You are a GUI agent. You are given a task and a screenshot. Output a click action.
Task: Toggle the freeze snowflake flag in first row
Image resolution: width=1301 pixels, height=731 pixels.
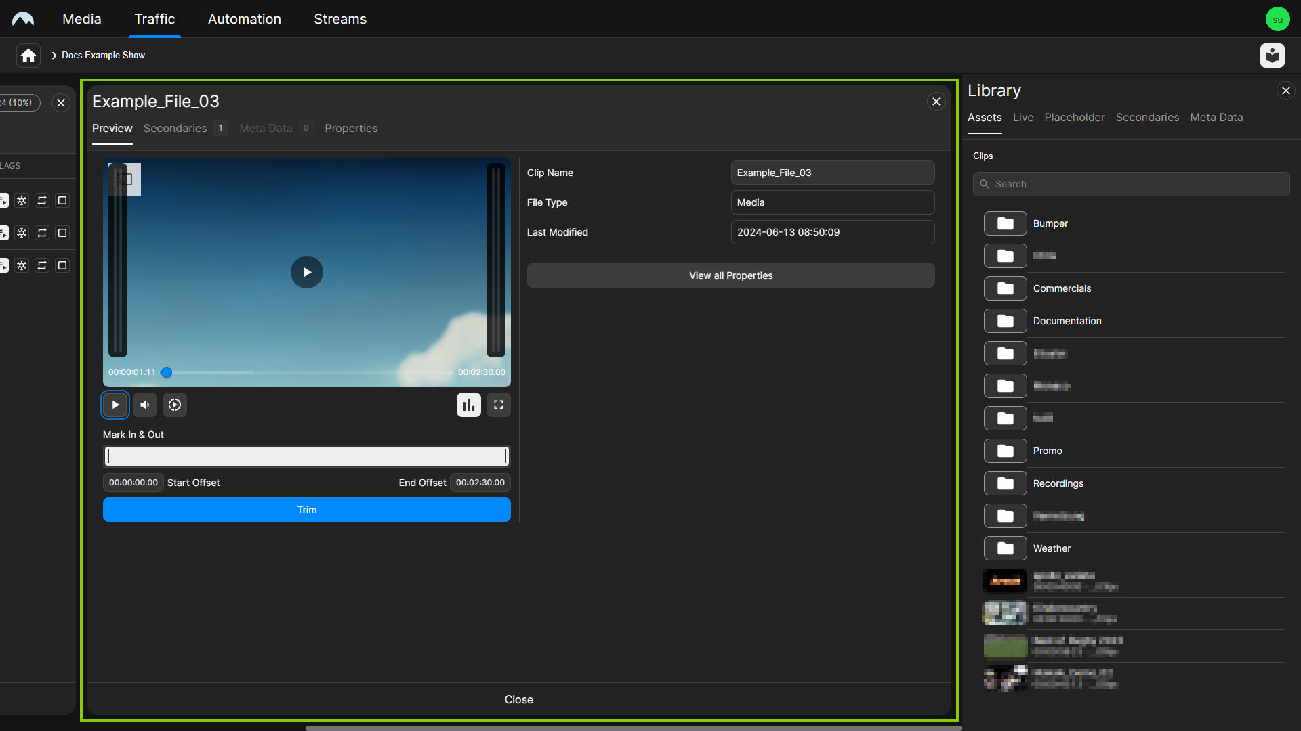[x=22, y=200]
